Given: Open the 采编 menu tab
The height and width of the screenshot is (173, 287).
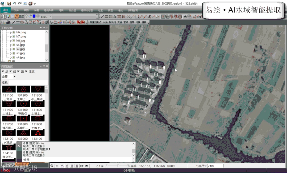Looking at the screenshot, I should click(36, 10).
